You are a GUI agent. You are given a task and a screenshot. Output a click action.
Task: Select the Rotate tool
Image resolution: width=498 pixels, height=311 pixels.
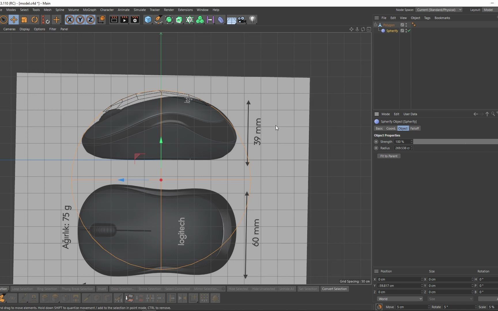click(34, 20)
